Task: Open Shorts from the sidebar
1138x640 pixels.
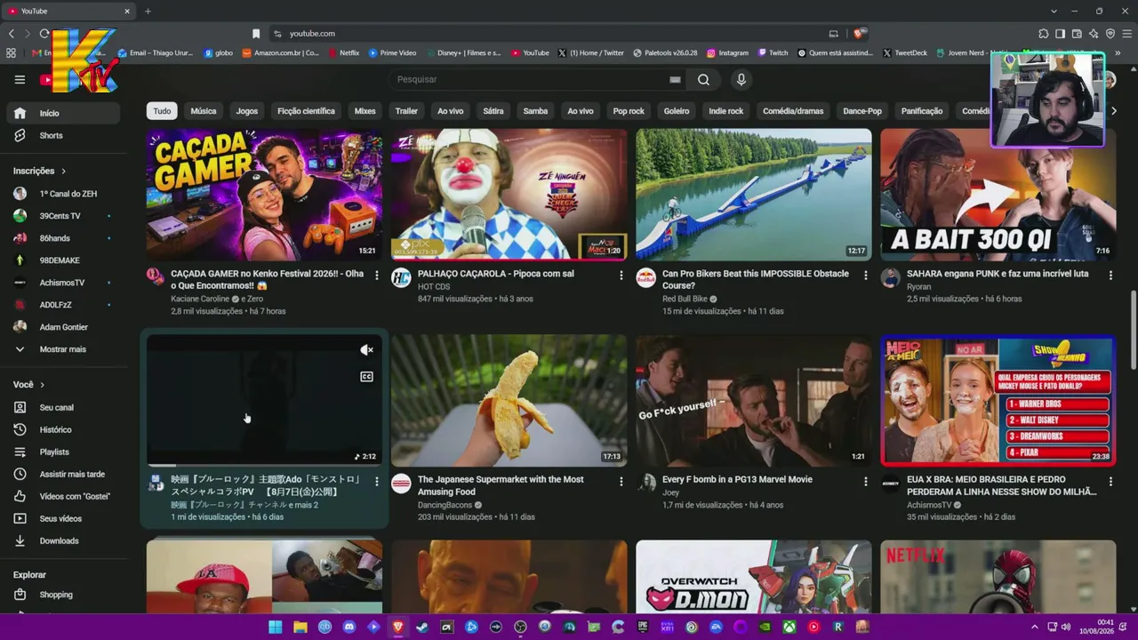Action: click(63, 135)
